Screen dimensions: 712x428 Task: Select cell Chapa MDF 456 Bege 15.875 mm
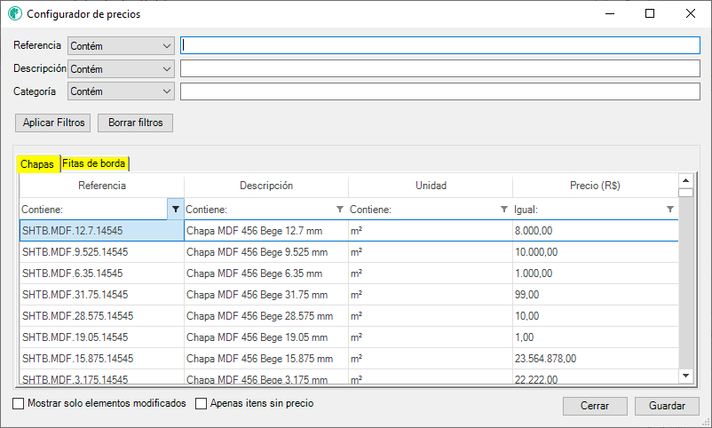pyautogui.click(x=266, y=359)
